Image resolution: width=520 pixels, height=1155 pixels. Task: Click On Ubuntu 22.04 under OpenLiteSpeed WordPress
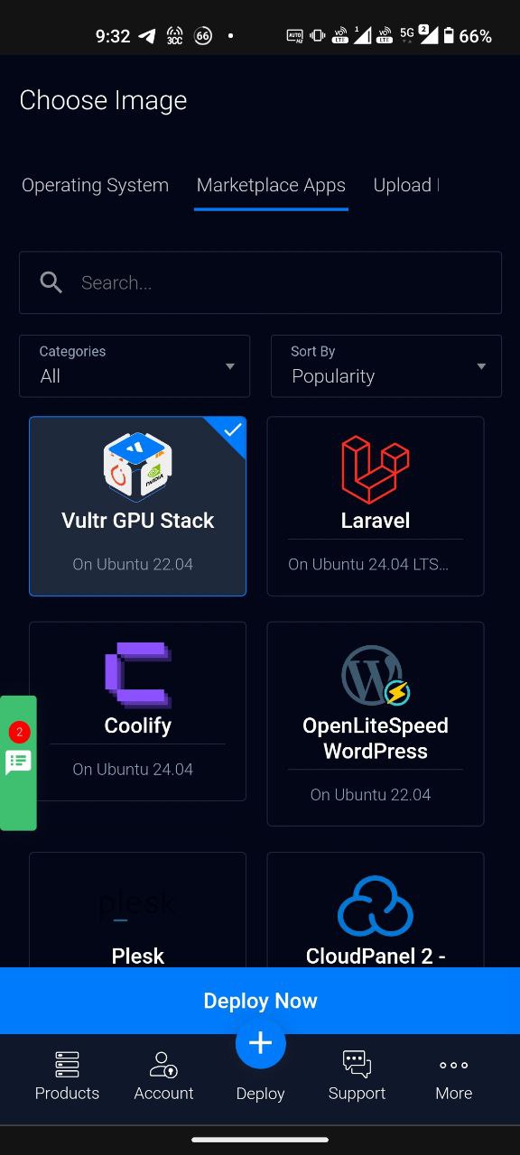[x=370, y=795]
